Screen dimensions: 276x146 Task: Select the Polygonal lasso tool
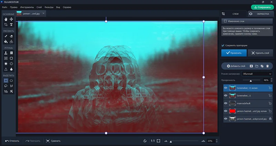coord(11,86)
